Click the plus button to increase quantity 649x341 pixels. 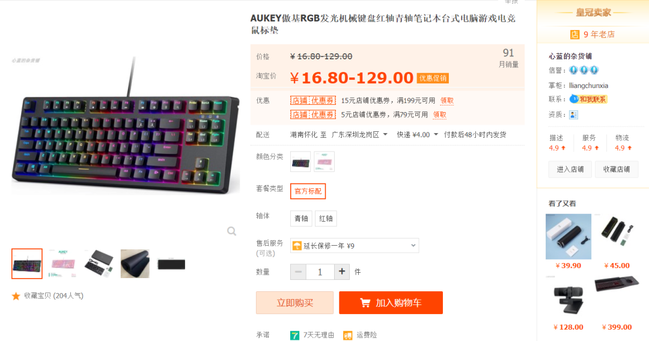[342, 271]
